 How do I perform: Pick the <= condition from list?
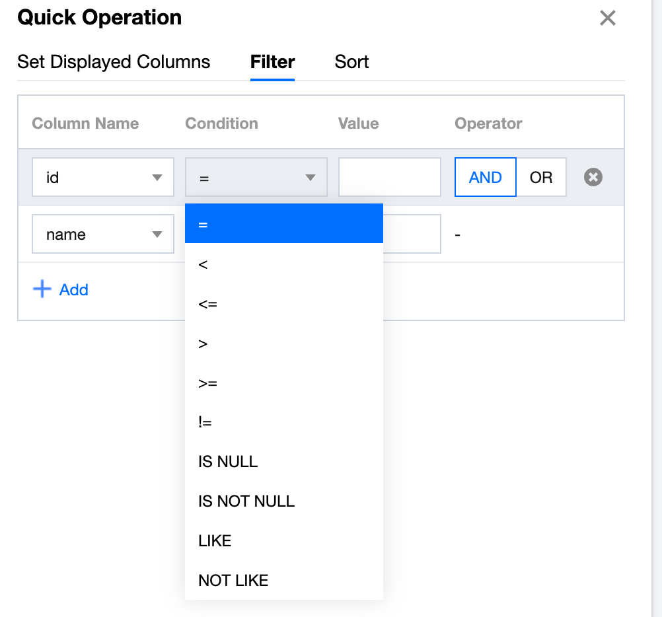pyautogui.click(x=283, y=304)
